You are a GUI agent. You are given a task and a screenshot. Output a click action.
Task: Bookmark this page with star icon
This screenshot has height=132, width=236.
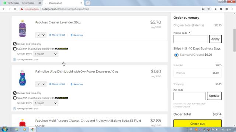(x=209, y=9)
